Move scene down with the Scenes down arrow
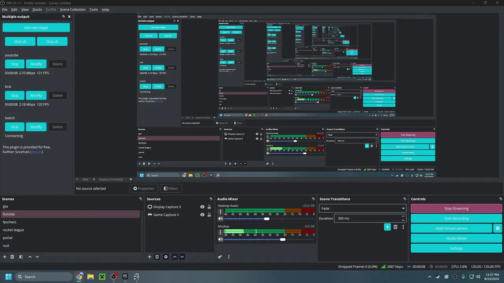This screenshot has width=504, height=283. [37, 257]
